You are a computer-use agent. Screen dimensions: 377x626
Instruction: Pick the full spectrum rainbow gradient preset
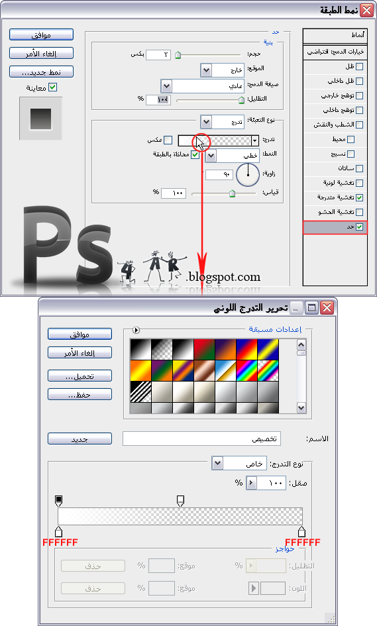point(246,370)
